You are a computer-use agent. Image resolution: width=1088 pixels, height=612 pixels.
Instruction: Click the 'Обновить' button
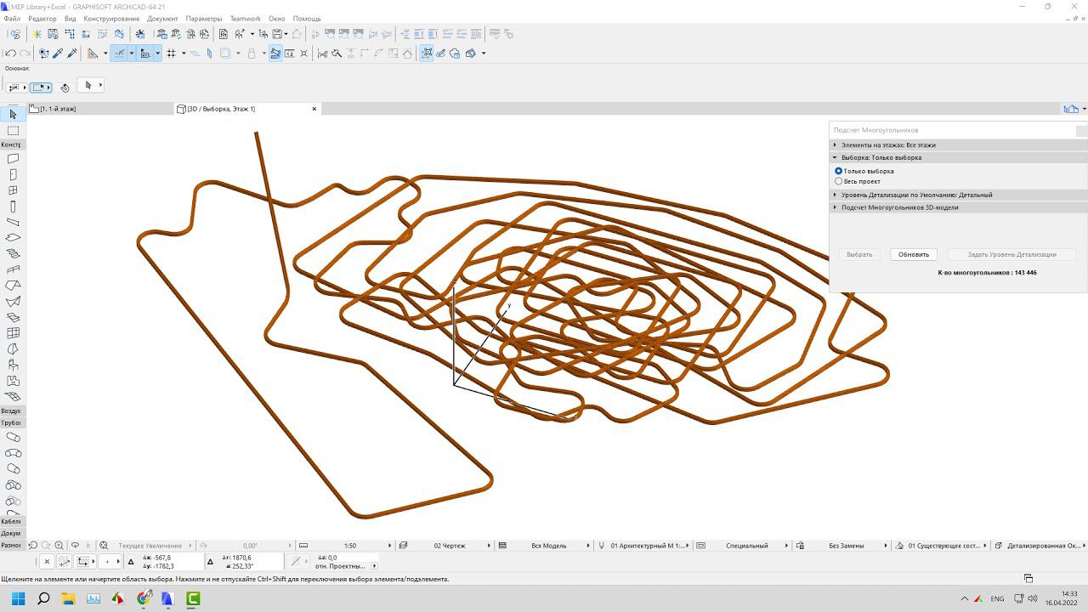coord(914,254)
